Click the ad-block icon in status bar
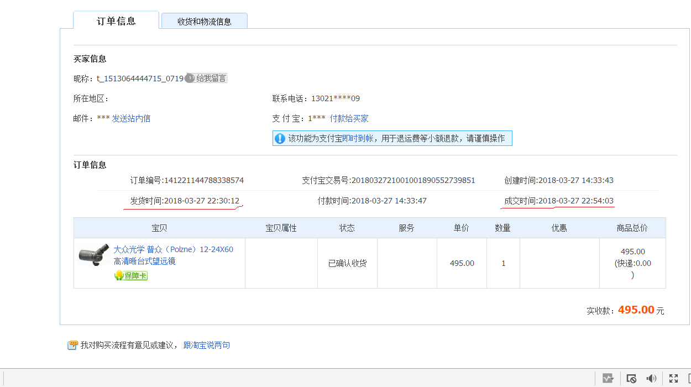The height and width of the screenshot is (387, 691). coord(631,378)
